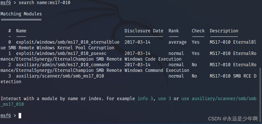The width and height of the screenshot is (262, 124).
Task: Click the index '0' in the module table
Action: point(10,42)
